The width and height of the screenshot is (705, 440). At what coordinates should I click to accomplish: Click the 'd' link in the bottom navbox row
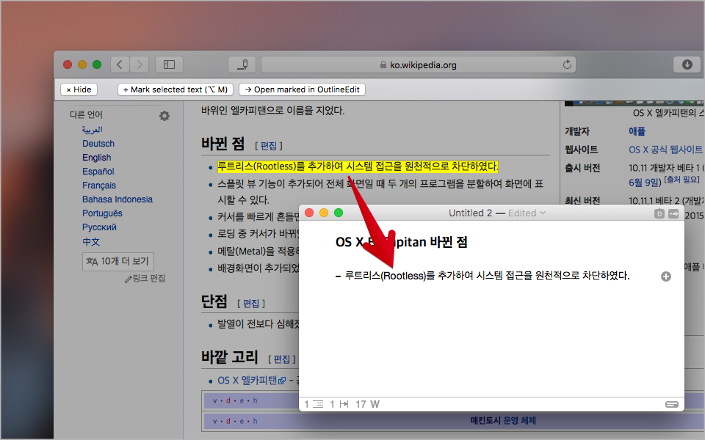click(228, 421)
